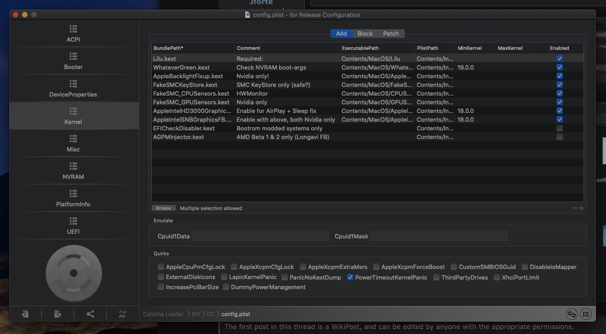
Task: Check the DummyPowerManagement quirk
Action: point(226,287)
